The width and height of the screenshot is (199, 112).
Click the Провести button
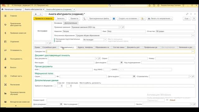(74, 19)
